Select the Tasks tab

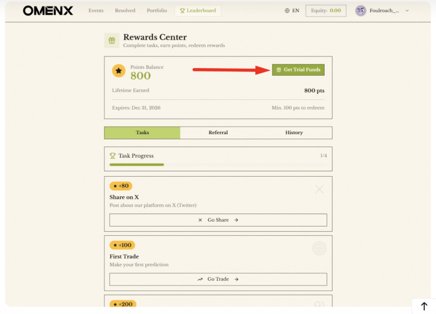[142, 133]
